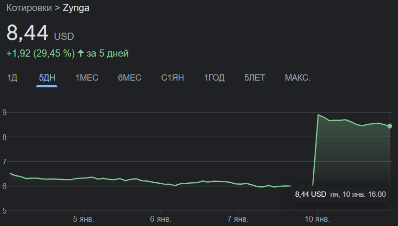Show the 5ЛЕТ chart range
The image size is (398, 226).
(x=255, y=78)
